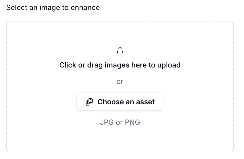Click the "Select an image to enhance" heading
This screenshot has width=244, height=159.
pos(53,7)
